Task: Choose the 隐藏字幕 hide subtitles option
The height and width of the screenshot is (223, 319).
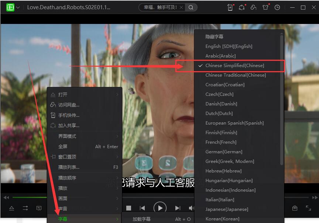Action: (215, 37)
